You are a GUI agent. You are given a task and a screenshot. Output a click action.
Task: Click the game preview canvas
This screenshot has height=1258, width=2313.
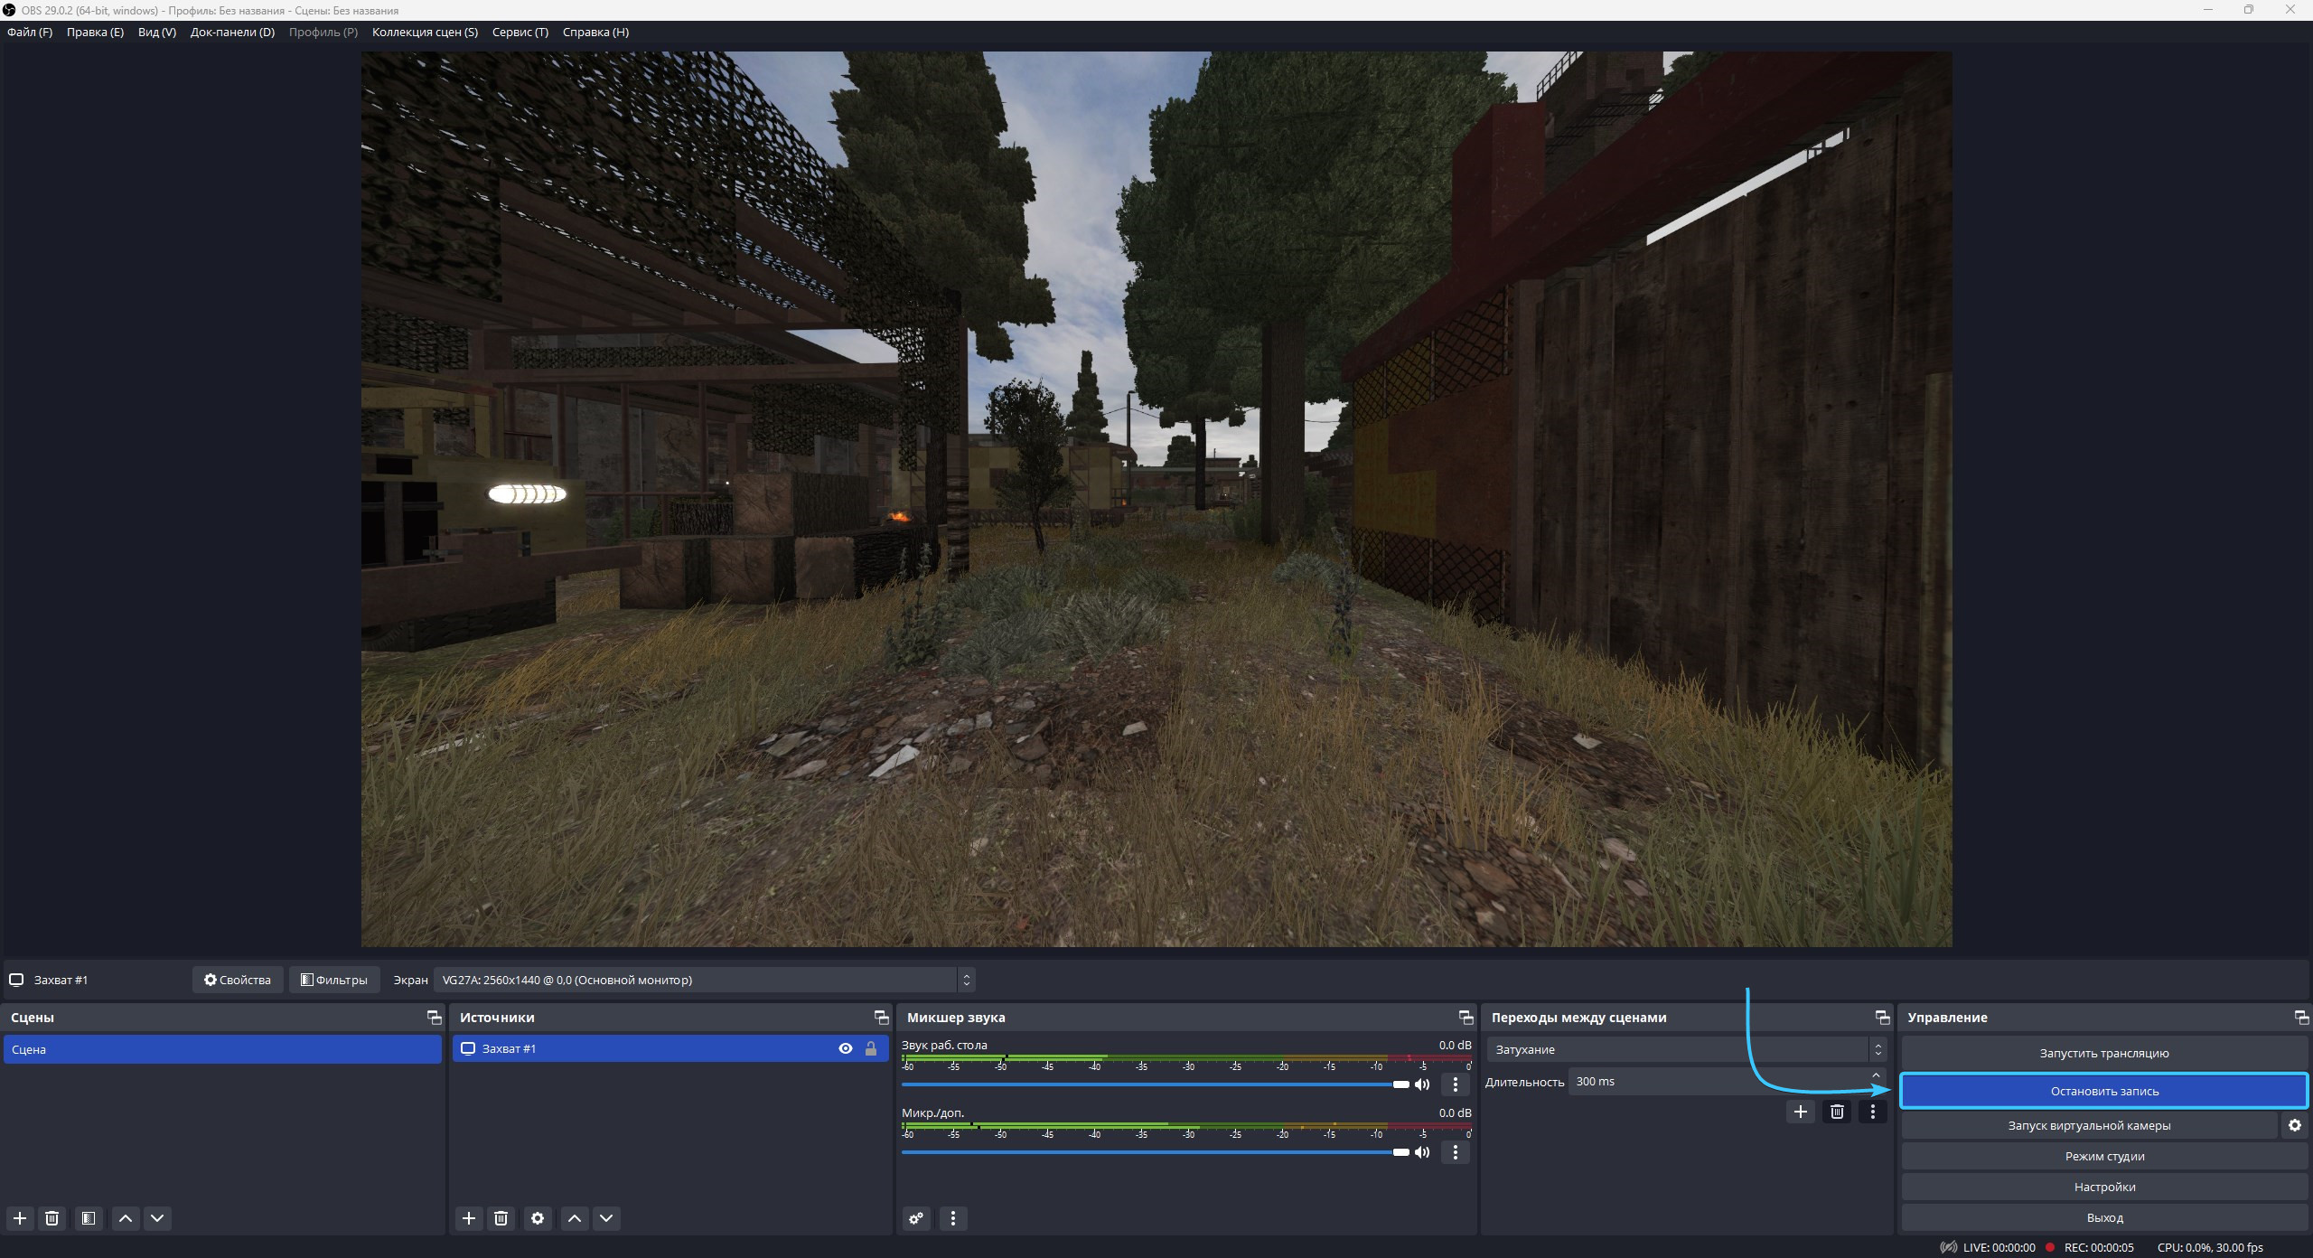pyautogui.click(x=1156, y=499)
